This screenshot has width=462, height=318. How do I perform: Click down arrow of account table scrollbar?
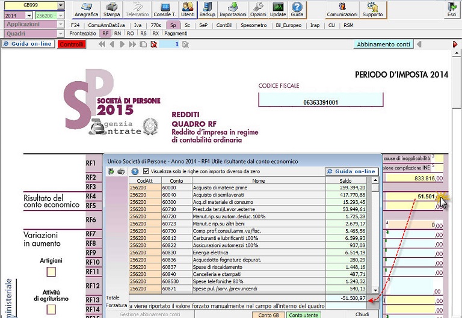click(375, 290)
